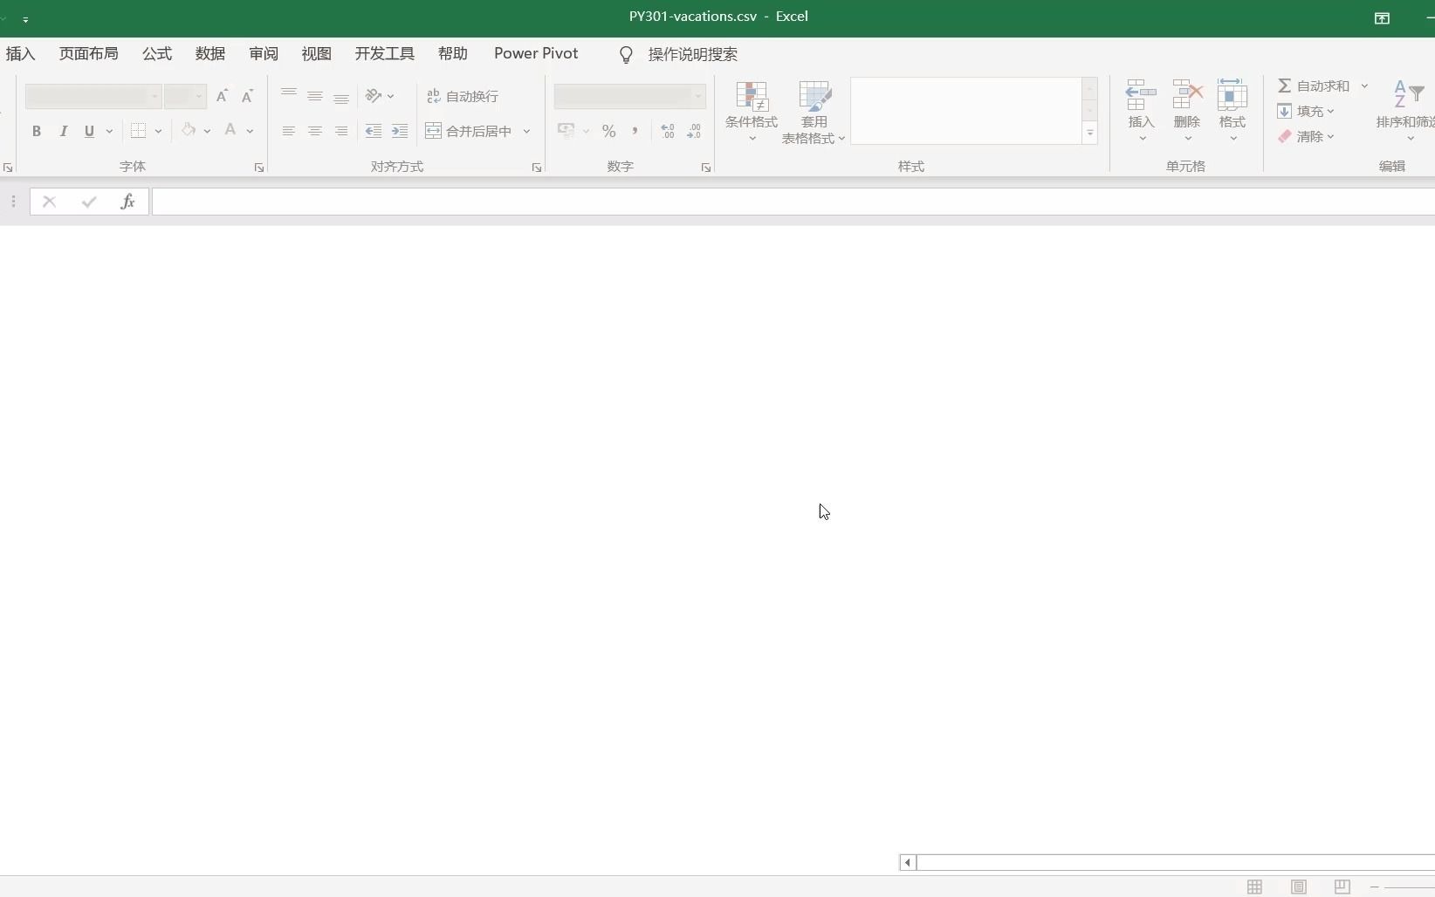Switch to page layout view

(x=1299, y=887)
